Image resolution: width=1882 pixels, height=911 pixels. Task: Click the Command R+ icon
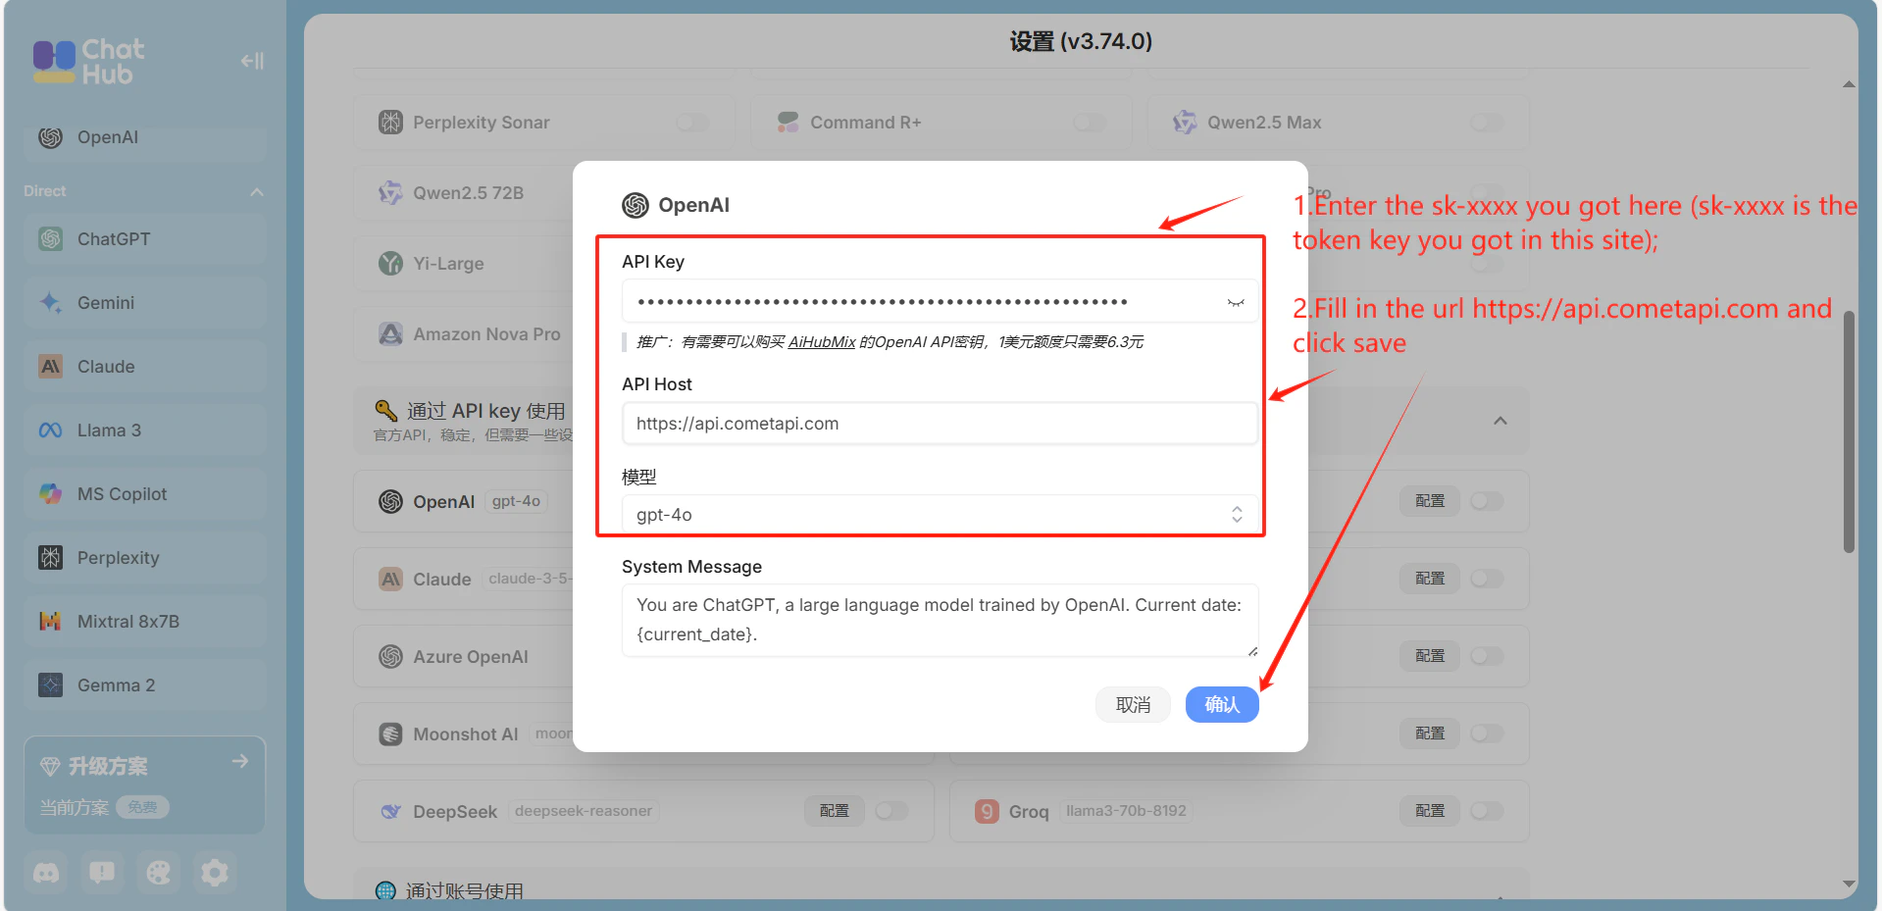click(x=788, y=123)
